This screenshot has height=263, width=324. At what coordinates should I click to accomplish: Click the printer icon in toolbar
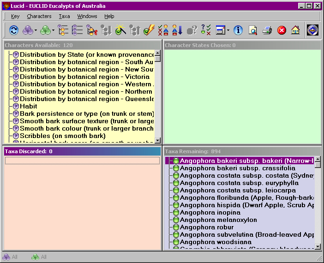(x=267, y=30)
